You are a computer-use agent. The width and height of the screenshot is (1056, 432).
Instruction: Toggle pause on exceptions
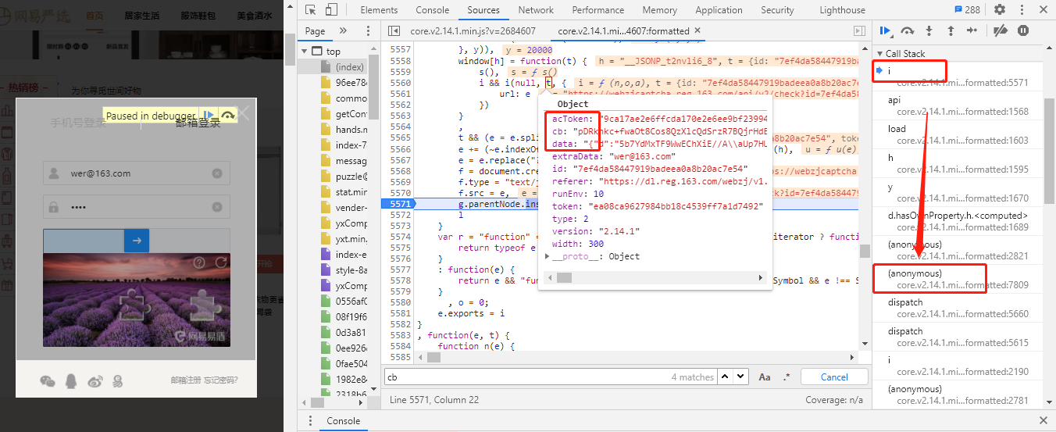click(1022, 30)
